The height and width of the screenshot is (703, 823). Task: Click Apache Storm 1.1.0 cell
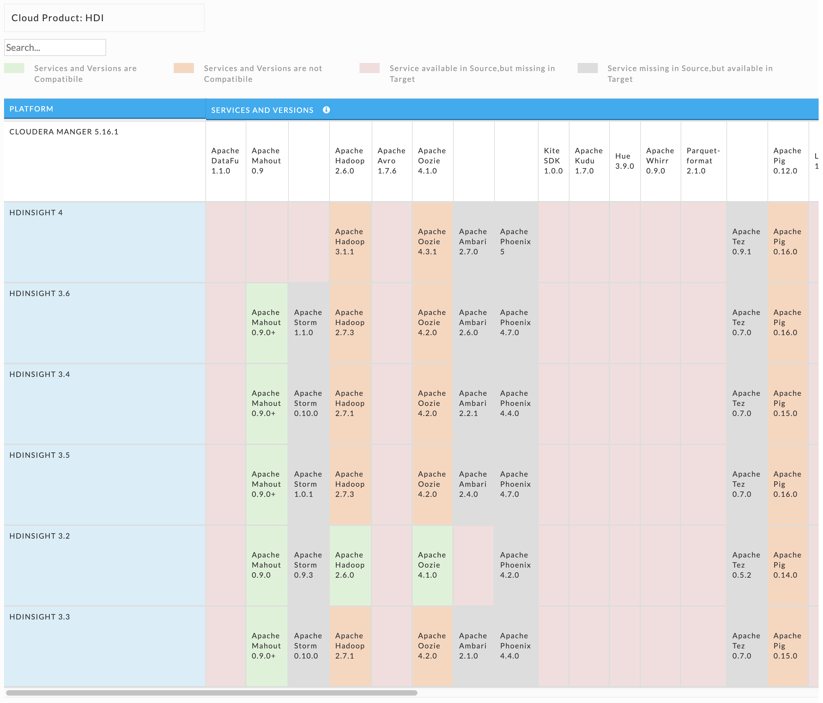[x=309, y=323]
